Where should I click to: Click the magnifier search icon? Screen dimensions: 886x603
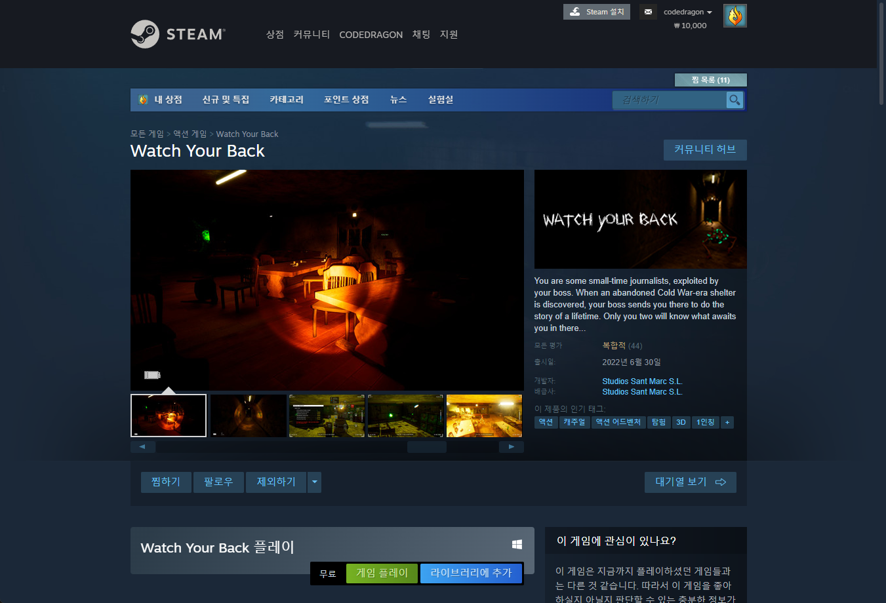[x=735, y=100]
